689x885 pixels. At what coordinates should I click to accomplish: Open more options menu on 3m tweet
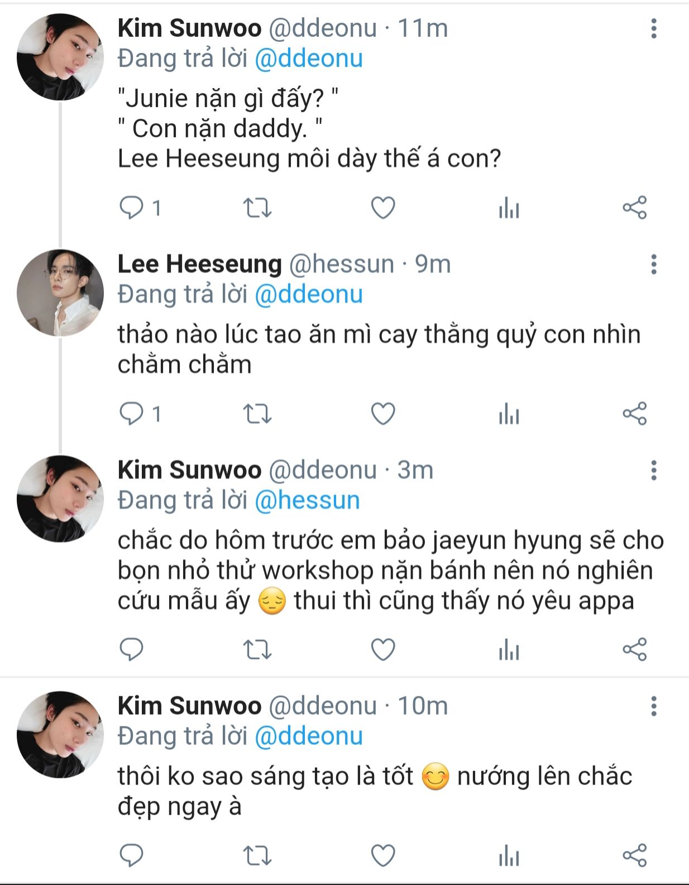pos(653,471)
